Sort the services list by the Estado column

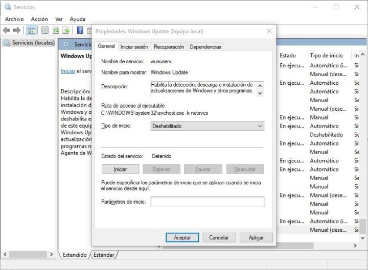[288, 55]
